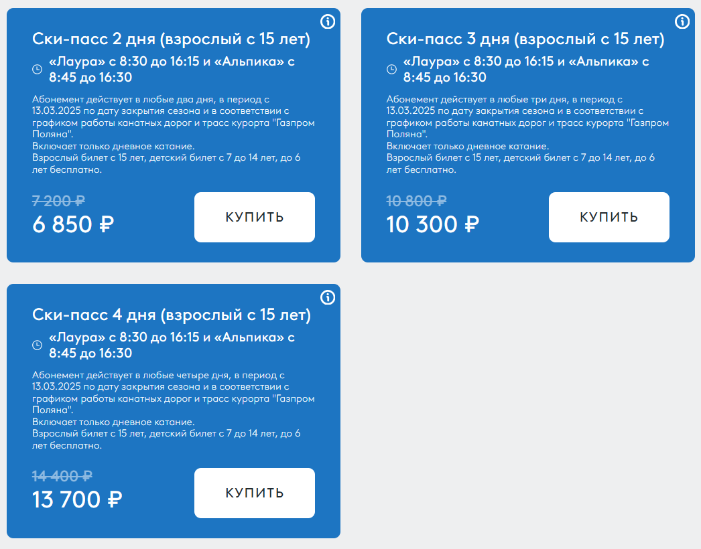The width and height of the screenshot is (701, 549).
Task: Buy the 2-day ski pass with Купить
Action: 255,217
